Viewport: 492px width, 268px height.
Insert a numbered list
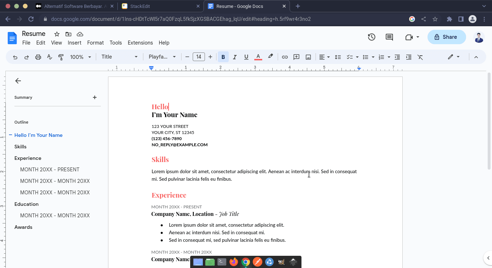click(x=381, y=57)
